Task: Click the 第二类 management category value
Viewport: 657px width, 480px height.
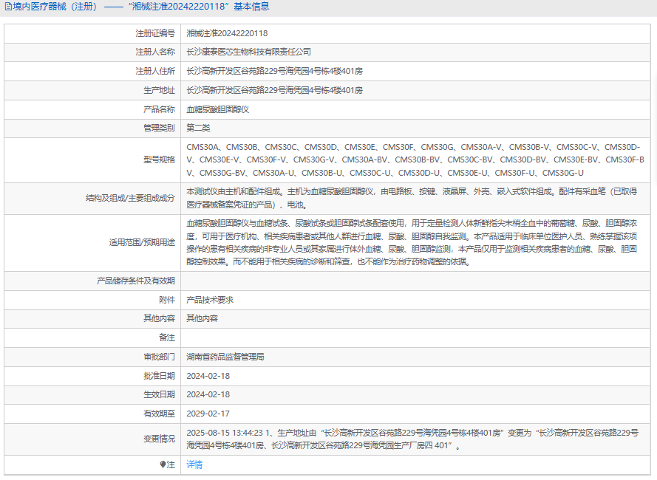Action: click(198, 128)
